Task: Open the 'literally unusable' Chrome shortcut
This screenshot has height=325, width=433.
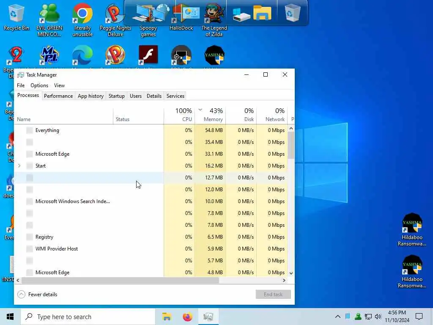Action: (82, 20)
